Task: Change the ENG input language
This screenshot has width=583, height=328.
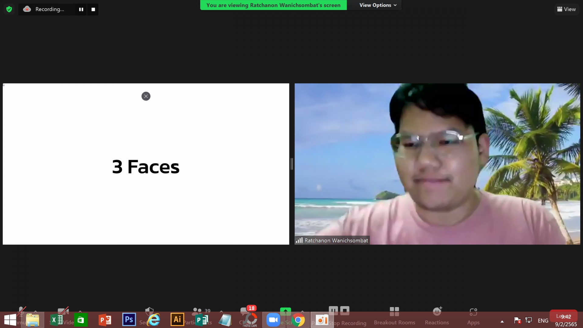Action: click(x=543, y=320)
